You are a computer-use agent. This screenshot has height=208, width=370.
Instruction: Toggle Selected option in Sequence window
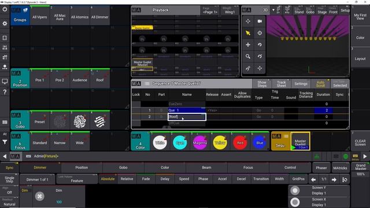pos(340,84)
